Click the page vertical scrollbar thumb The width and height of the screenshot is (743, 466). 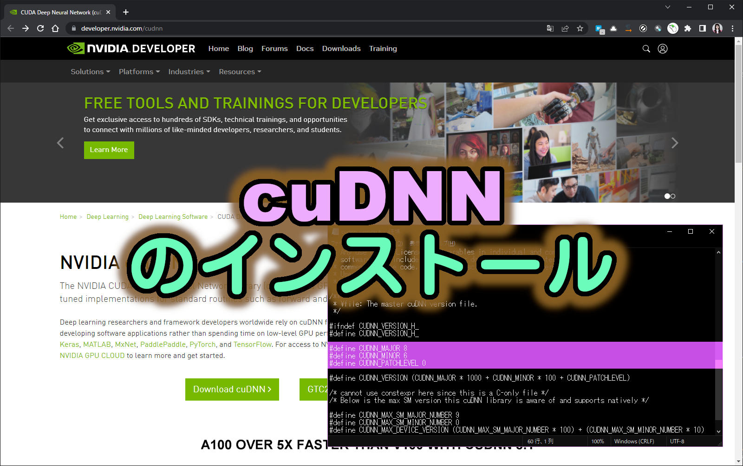pos(738,102)
